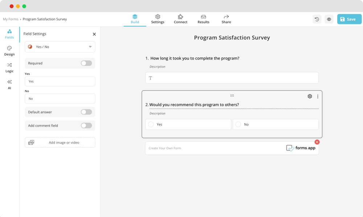Switch to the Settings tab
363x217 pixels.
coord(158,19)
